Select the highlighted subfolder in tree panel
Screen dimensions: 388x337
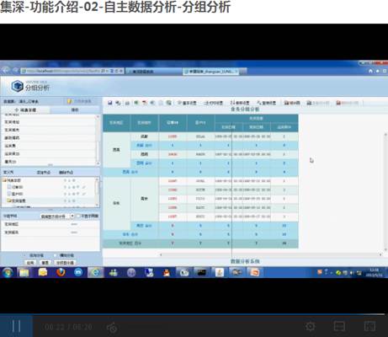[x=17, y=201]
